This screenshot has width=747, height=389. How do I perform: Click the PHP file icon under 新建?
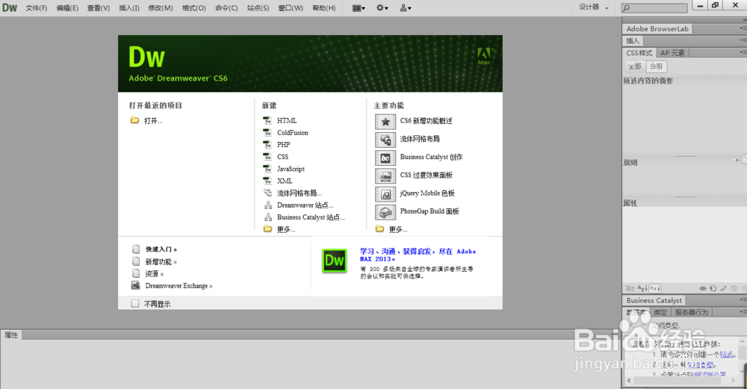tap(267, 144)
